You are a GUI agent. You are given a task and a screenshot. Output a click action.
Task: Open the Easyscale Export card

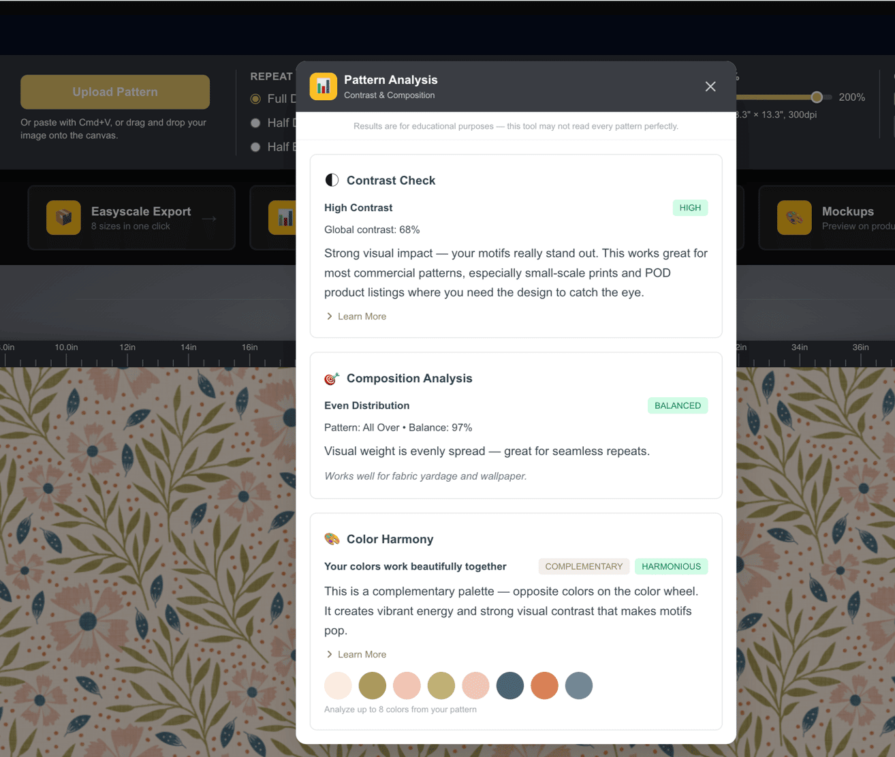131,218
